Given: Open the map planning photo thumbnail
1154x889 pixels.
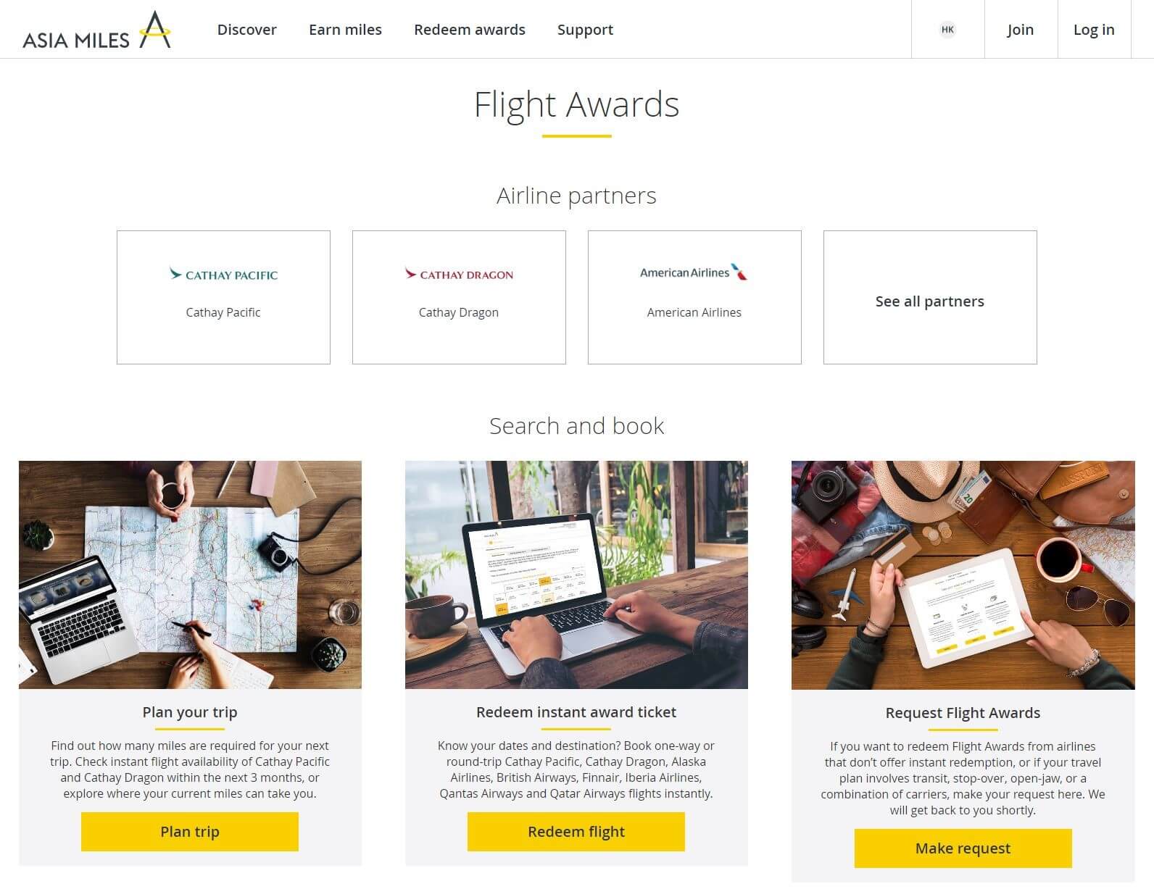Looking at the screenshot, I should click(190, 575).
